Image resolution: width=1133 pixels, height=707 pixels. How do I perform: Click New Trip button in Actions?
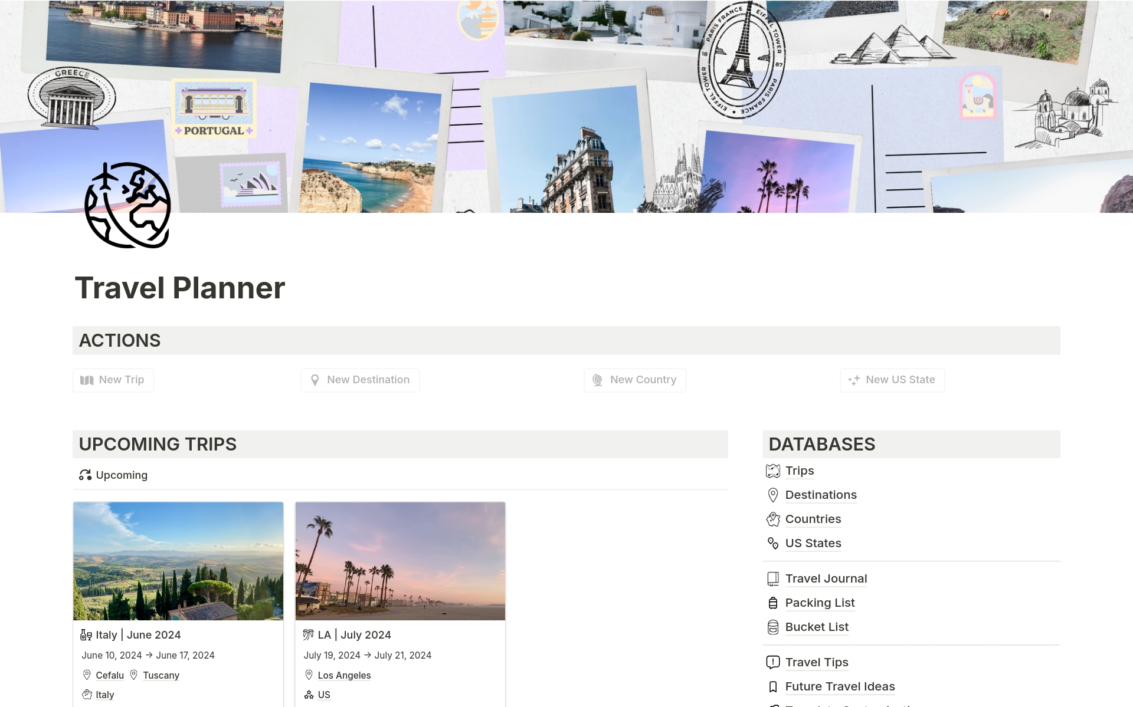tap(113, 380)
